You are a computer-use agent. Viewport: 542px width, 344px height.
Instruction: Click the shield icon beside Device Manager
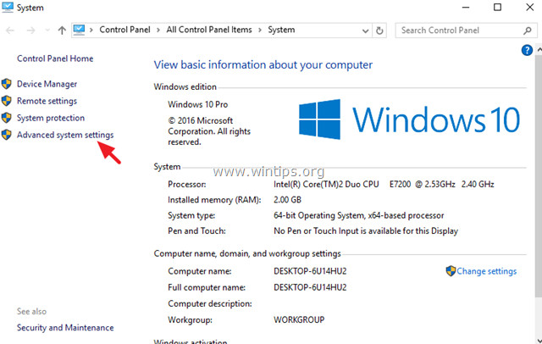(6, 84)
